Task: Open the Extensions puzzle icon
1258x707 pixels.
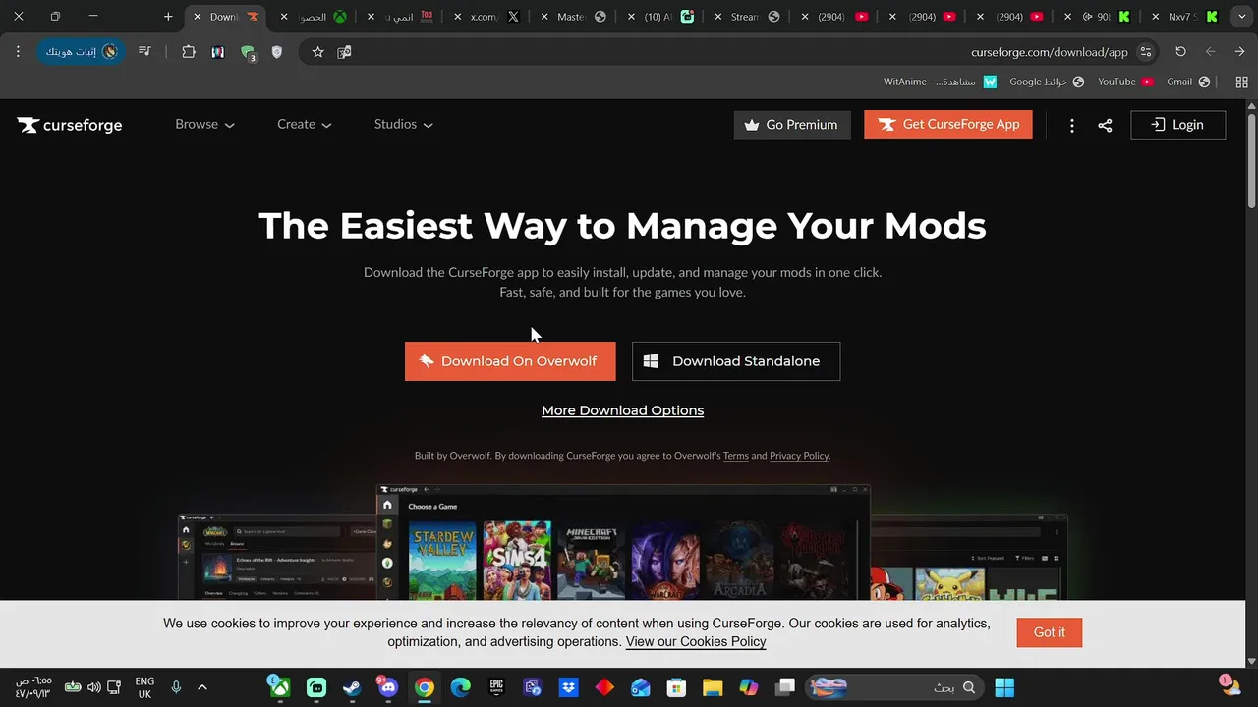Action: 189,52
